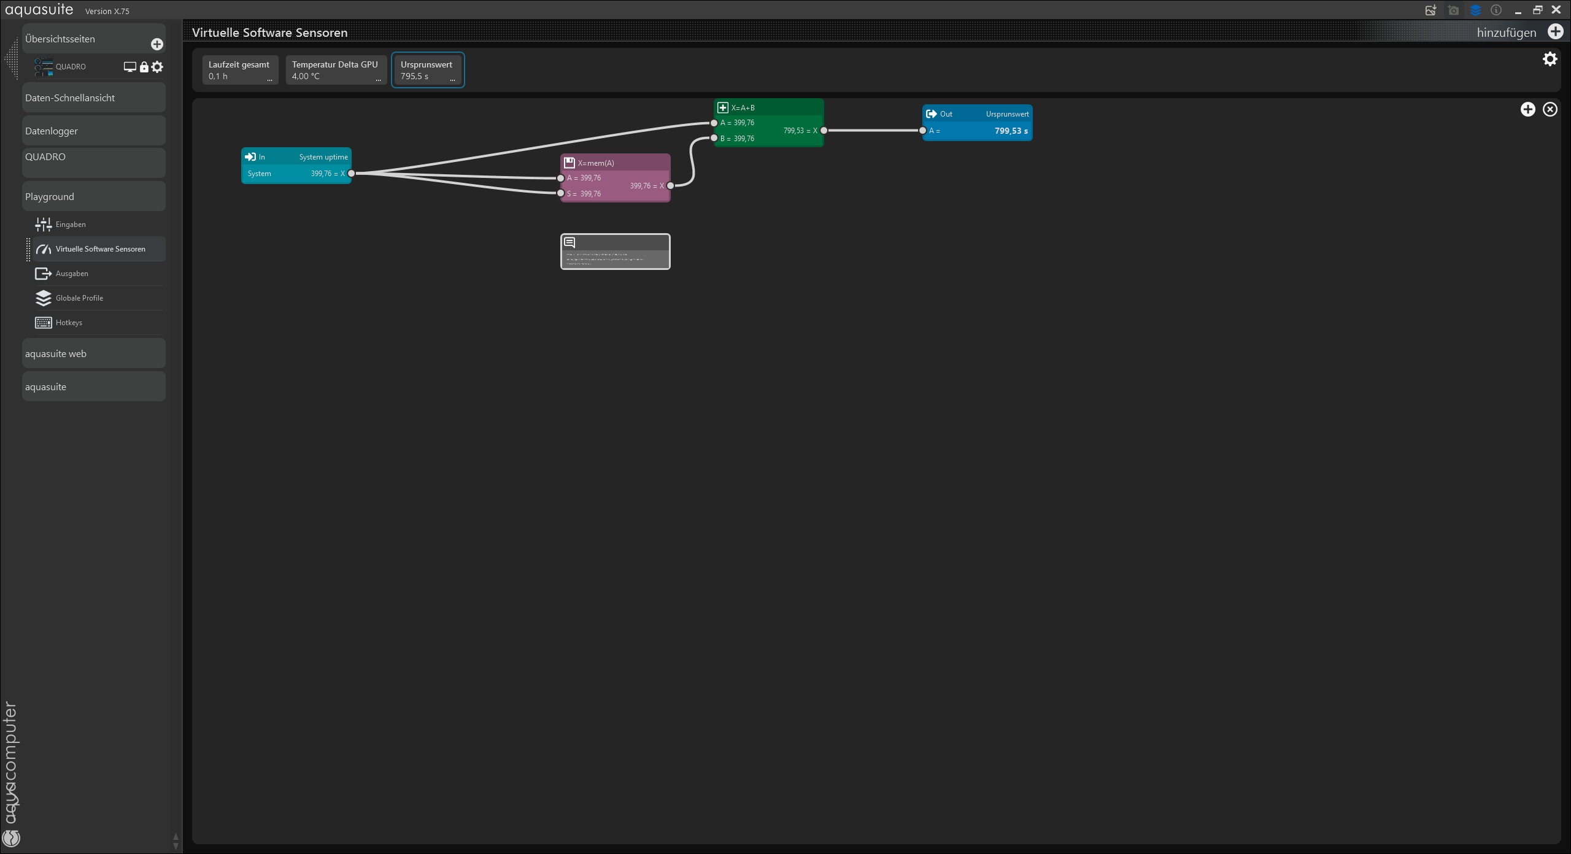Click the import background image icon
Screen dimensions: 1571x854
(1430, 10)
